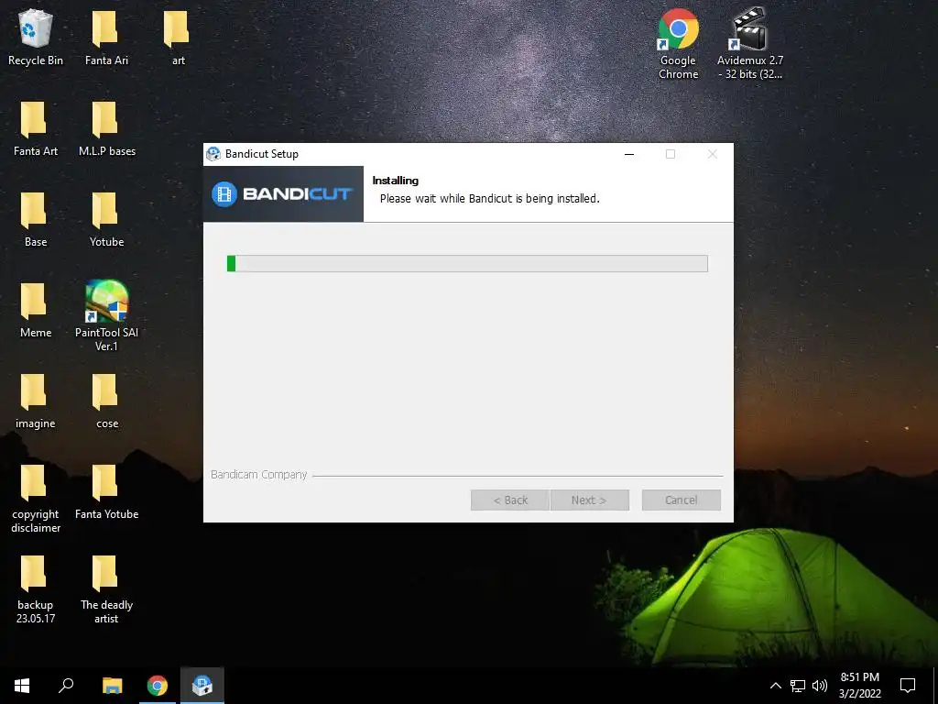Show hidden system tray icons
This screenshot has height=704, width=938.
pos(775,686)
